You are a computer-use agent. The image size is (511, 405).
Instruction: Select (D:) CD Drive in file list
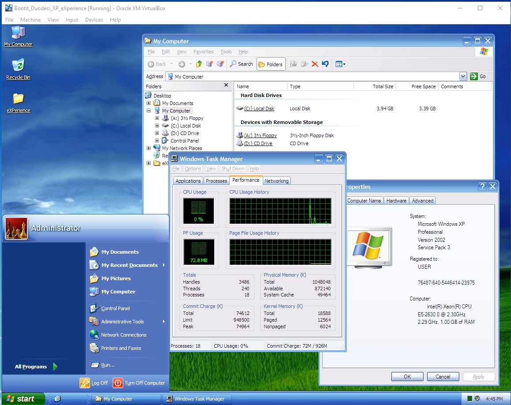(258, 143)
